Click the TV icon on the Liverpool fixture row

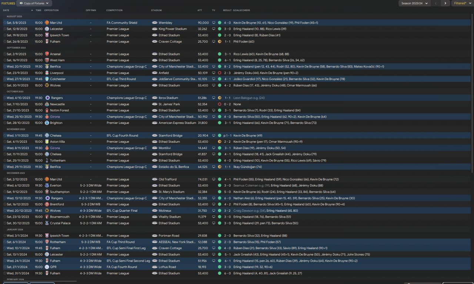[213, 73]
